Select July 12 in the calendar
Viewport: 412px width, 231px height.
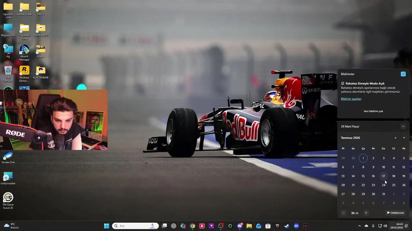point(404,167)
